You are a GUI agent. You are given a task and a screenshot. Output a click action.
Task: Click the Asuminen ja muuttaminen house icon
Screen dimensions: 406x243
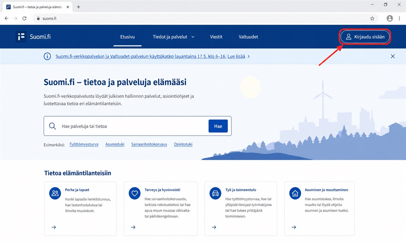295,193
